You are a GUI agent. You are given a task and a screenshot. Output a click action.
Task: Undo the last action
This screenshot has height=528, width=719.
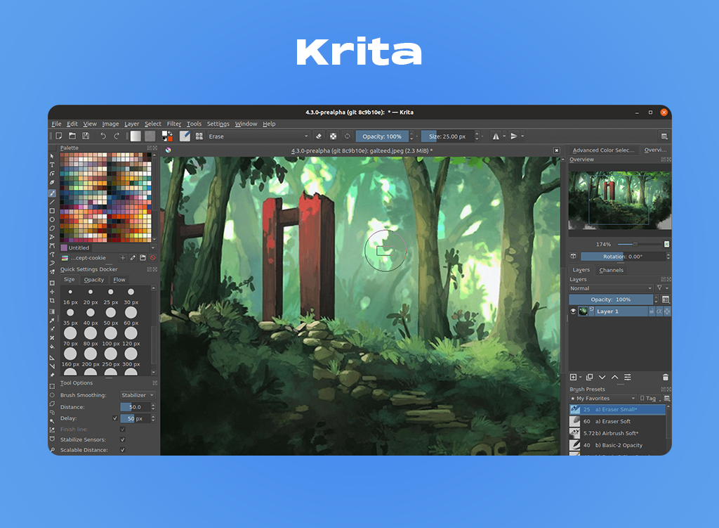[103, 136]
